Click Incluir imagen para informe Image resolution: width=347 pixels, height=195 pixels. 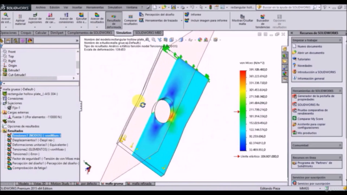pyautogui.click(x=206, y=21)
